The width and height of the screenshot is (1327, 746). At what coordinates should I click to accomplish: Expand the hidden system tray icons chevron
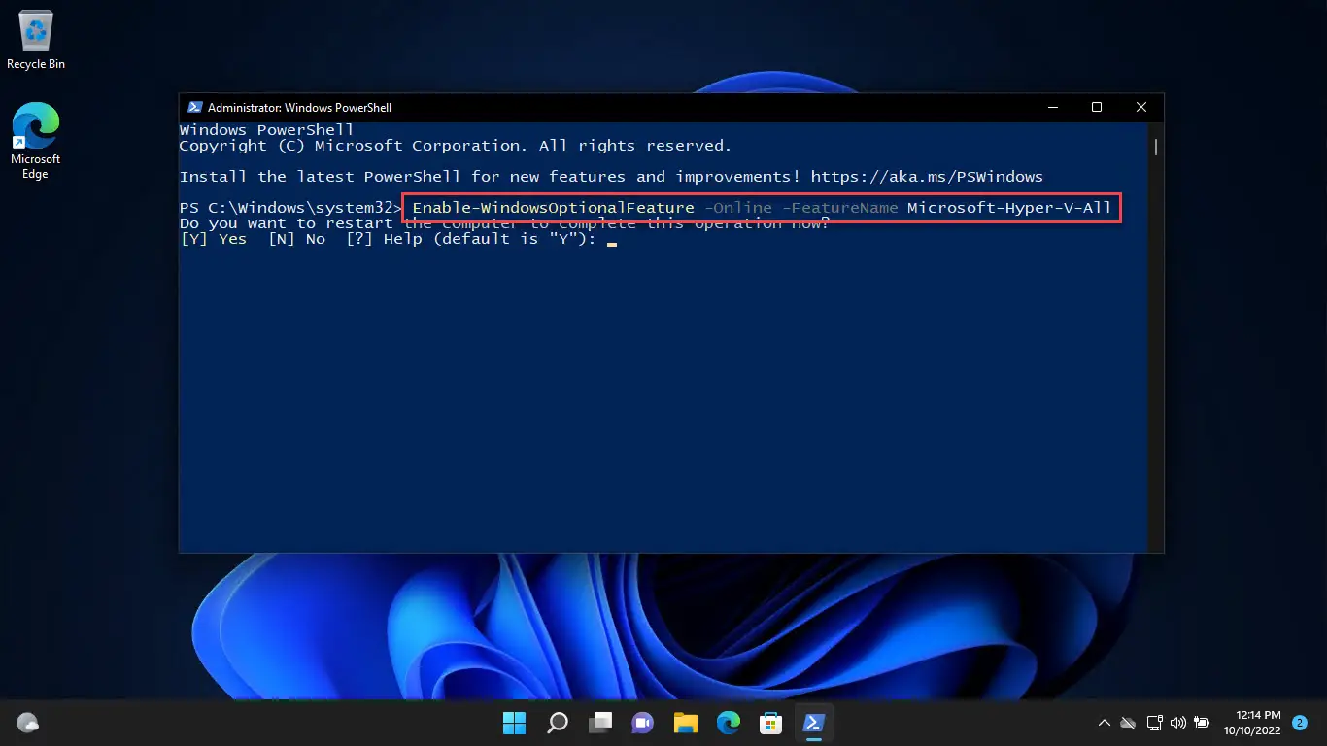point(1105,723)
